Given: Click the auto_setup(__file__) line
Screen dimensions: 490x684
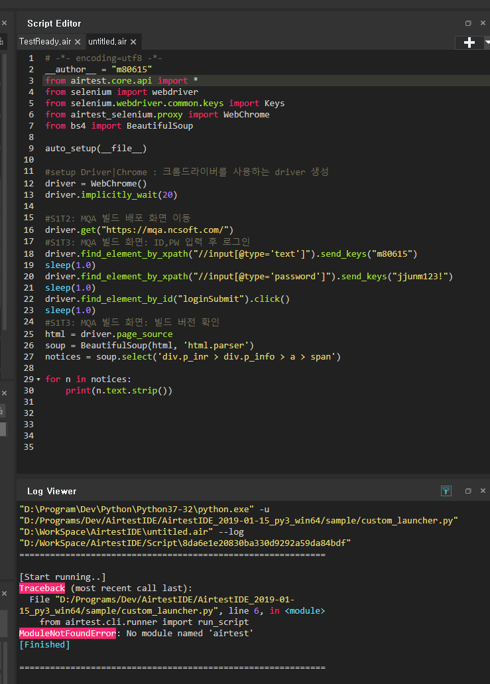Looking at the screenshot, I should (x=96, y=149).
